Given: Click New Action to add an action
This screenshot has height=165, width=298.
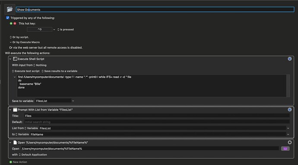Looking at the screenshot, I should click(x=20, y=162).
